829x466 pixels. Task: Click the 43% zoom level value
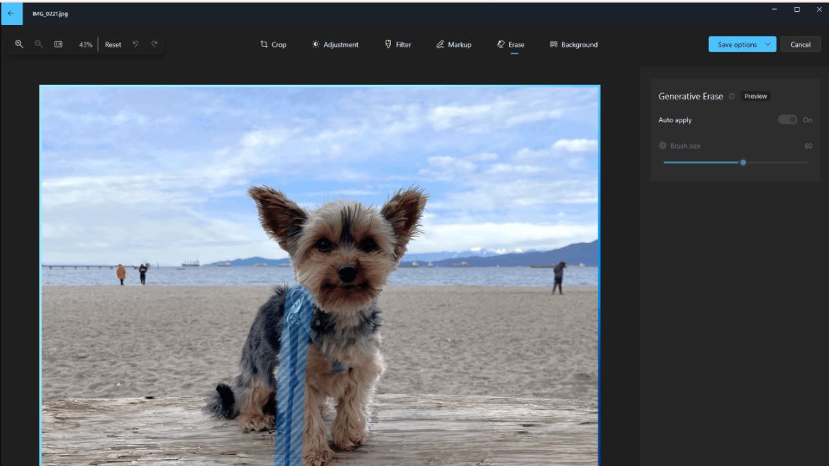tap(85, 45)
